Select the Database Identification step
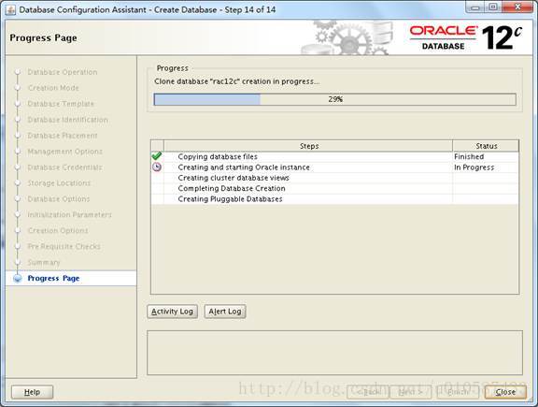The width and height of the screenshot is (538, 407). pyautogui.click(x=67, y=120)
